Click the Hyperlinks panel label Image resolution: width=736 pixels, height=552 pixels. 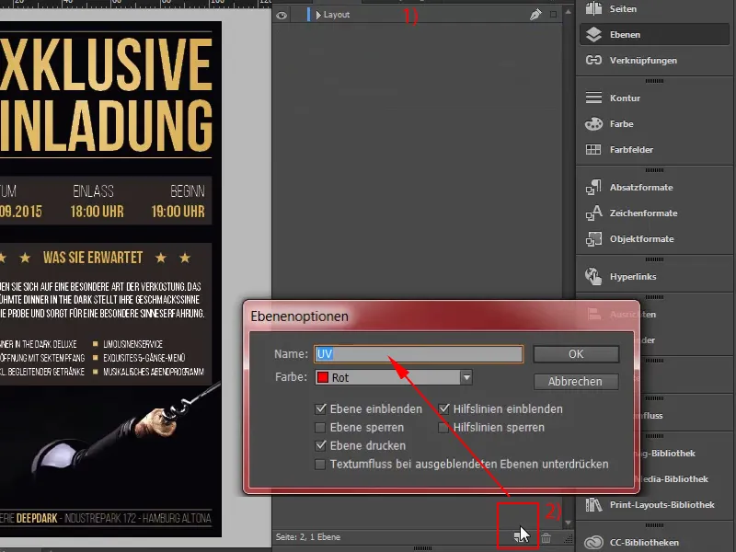click(x=633, y=277)
